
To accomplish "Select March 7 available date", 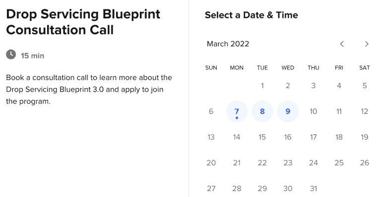I will pos(237,111).
